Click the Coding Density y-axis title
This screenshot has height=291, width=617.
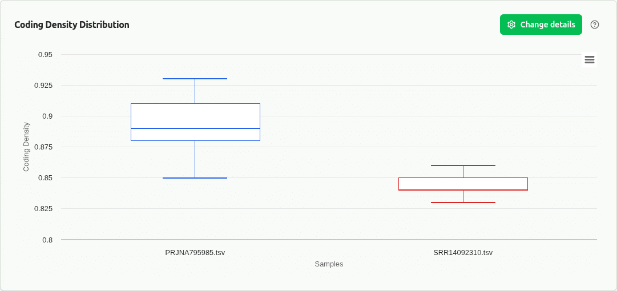click(x=26, y=147)
